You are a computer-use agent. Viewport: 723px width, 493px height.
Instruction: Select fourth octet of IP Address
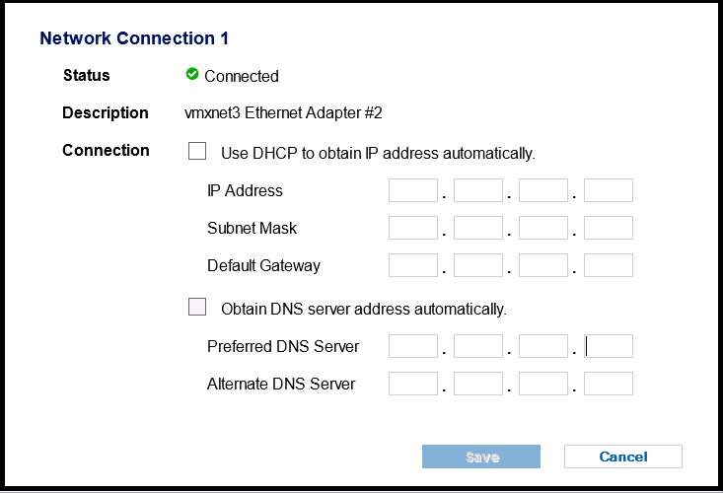(609, 190)
